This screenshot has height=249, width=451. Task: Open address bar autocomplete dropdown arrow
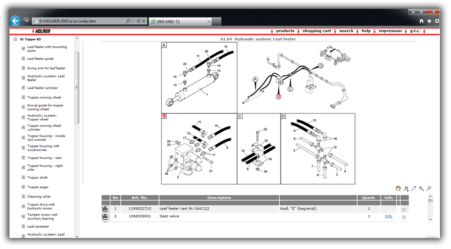pos(133,21)
